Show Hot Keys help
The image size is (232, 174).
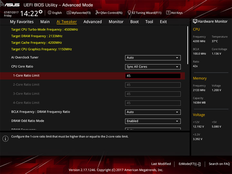[x=177, y=13]
